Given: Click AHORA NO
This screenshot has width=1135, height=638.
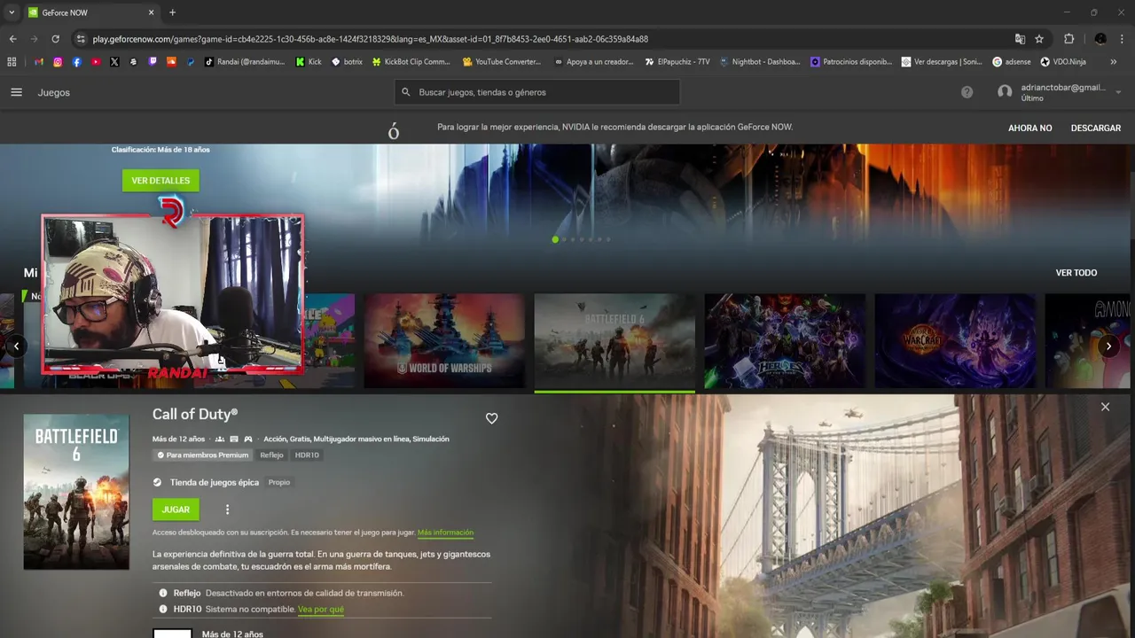Looking at the screenshot, I should (1029, 128).
